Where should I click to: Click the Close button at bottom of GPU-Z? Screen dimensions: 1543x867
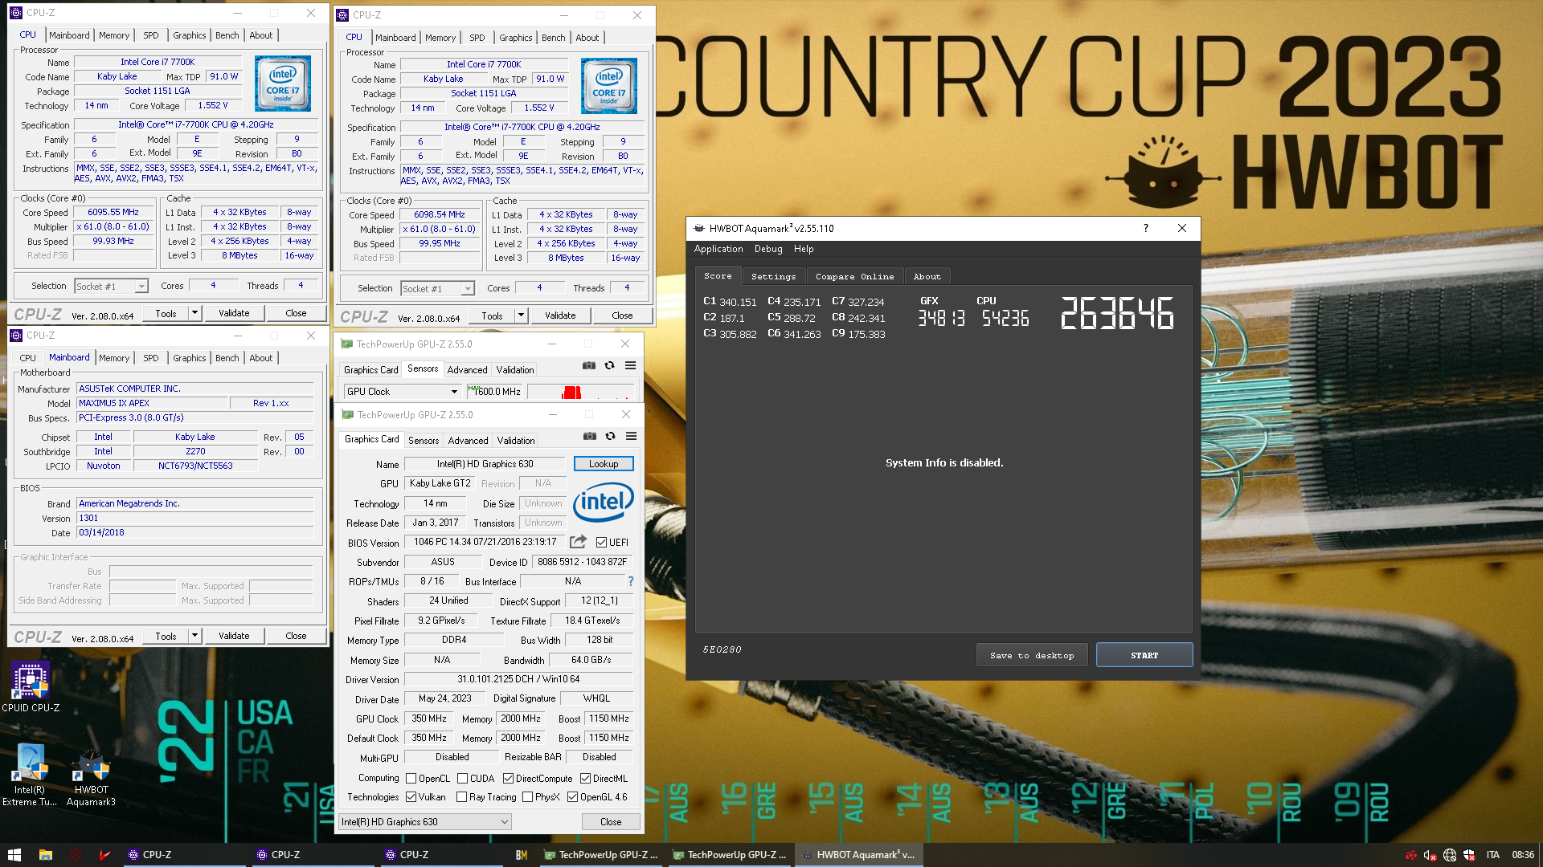(611, 821)
